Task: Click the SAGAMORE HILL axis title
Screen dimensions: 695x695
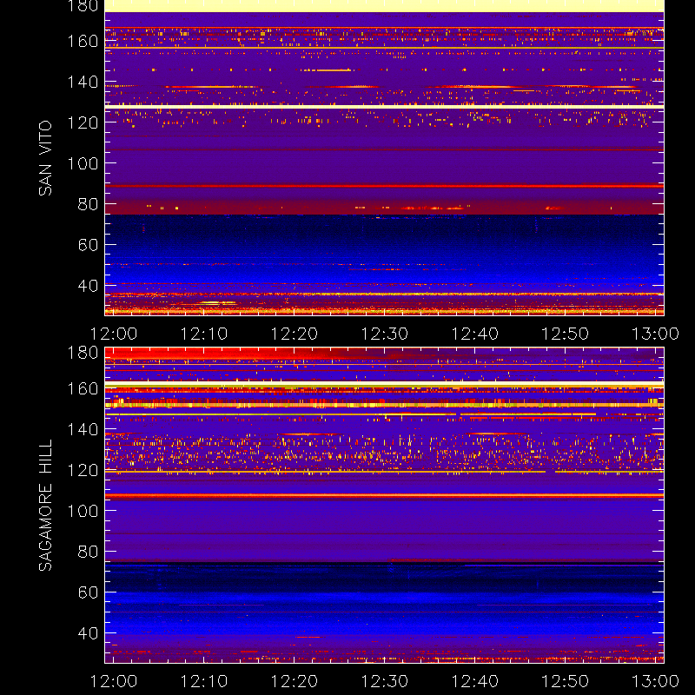Action: pyautogui.click(x=45, y=506)
